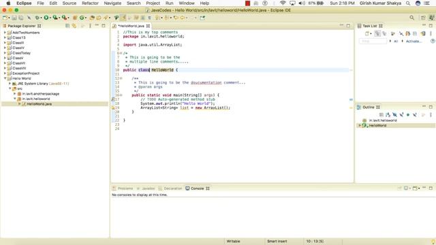The width and height of the screenshot is (436, 245).
Task: Open Run button dropdown arrow
Action: point(50,18)
